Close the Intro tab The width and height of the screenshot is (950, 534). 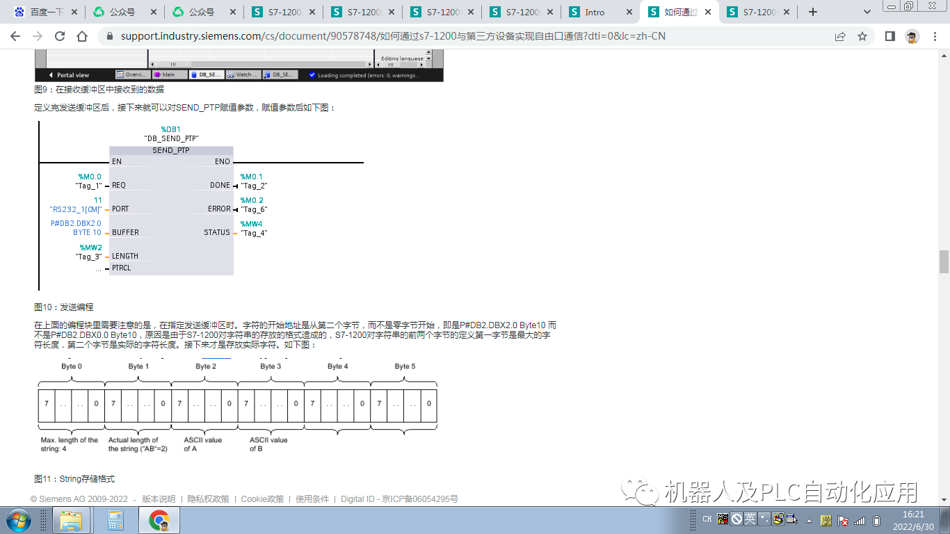click(x=629, y=12)
